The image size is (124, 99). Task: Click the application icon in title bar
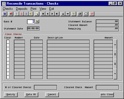(x=4, y=4)
